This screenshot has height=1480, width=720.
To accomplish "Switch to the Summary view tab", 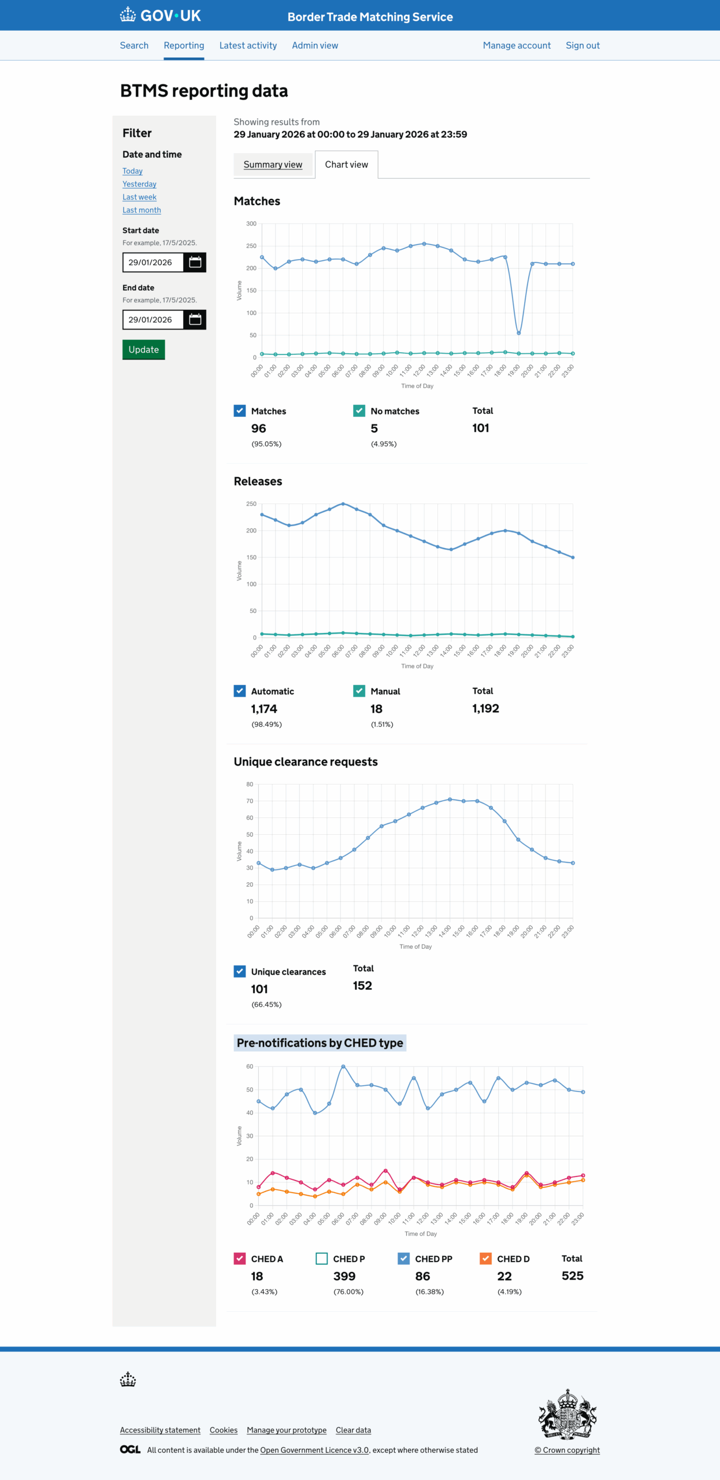I will coord(273,165).
